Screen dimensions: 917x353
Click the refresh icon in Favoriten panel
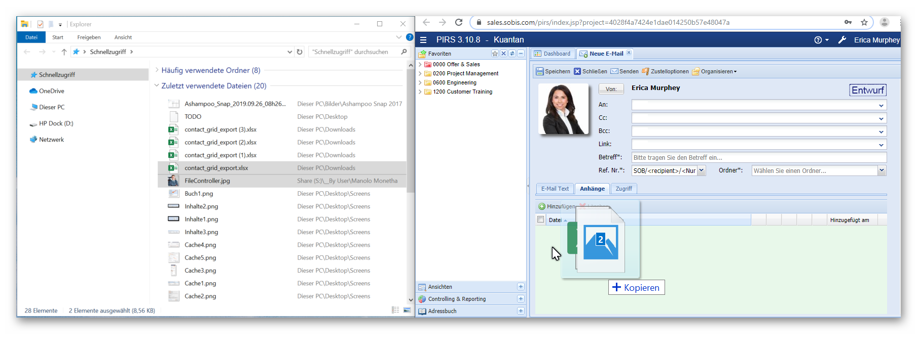[512, 54]
